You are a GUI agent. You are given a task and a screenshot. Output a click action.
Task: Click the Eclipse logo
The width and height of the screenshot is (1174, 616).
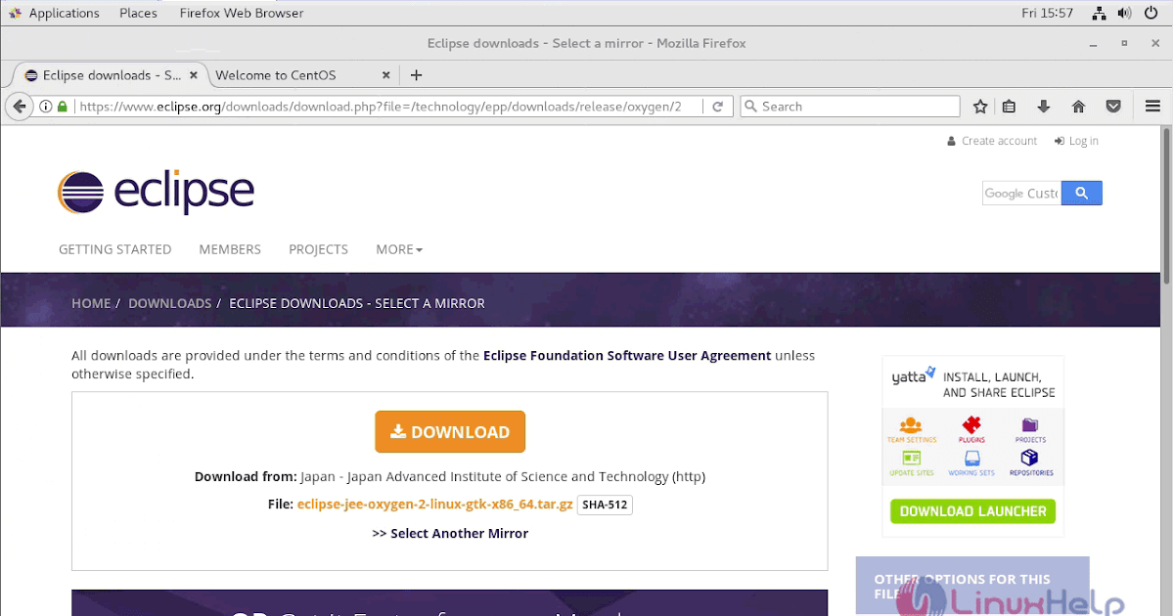coord(156,193)
